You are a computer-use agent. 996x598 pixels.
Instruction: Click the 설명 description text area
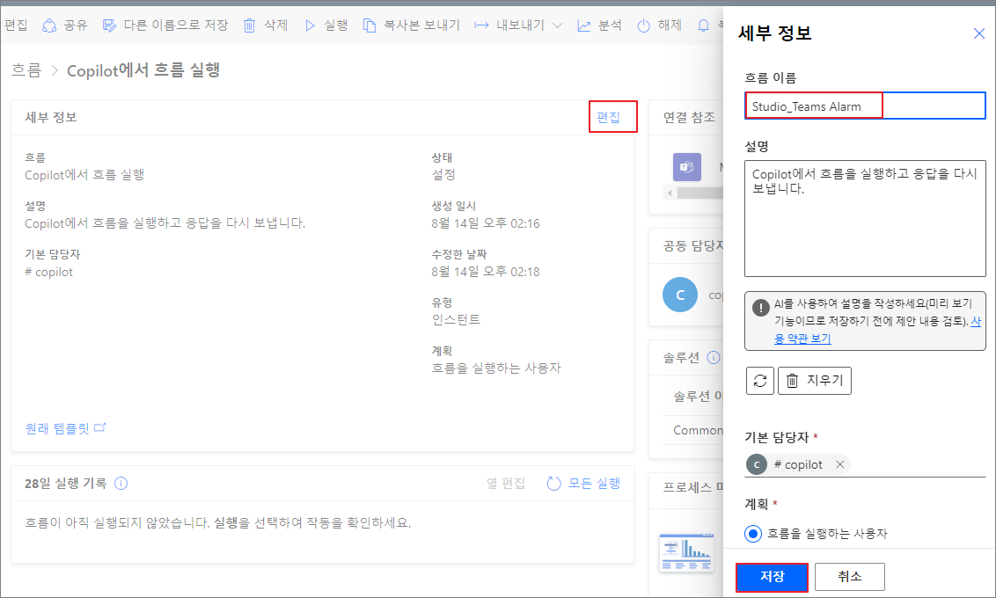coord(865,218)
